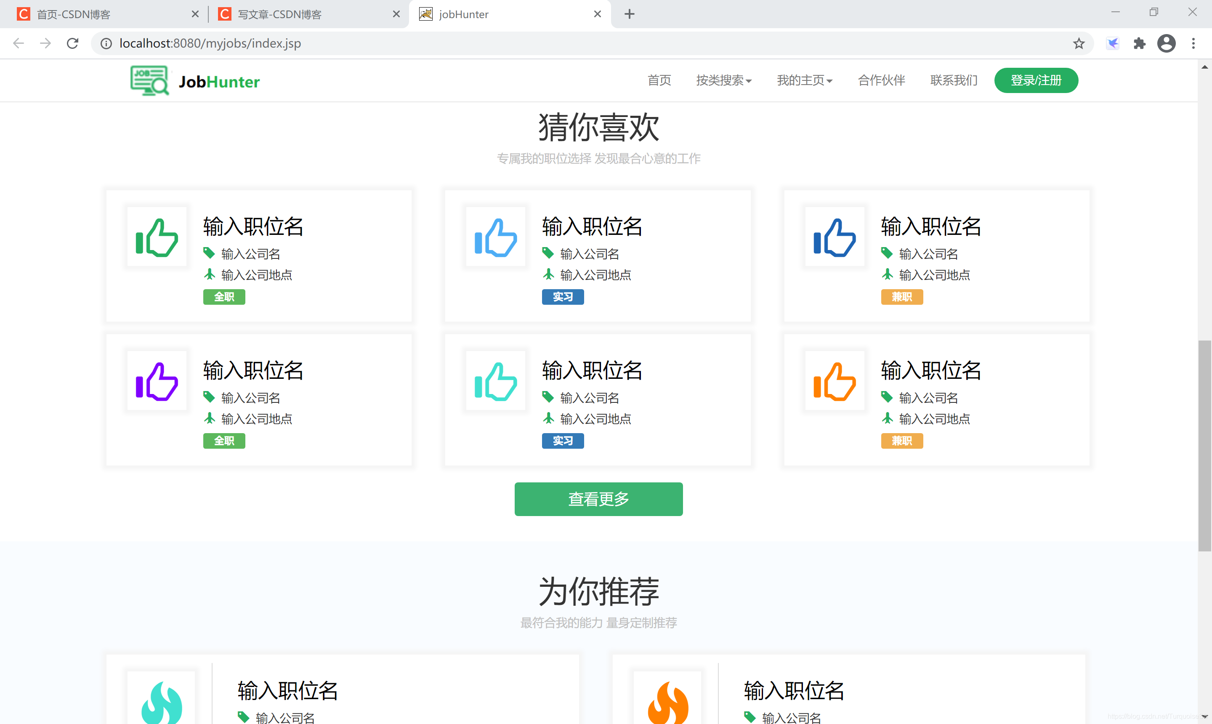1212x724 pixels.
Task: Expand the 按类搜索 dropdown menu
Action: (724, 80)
